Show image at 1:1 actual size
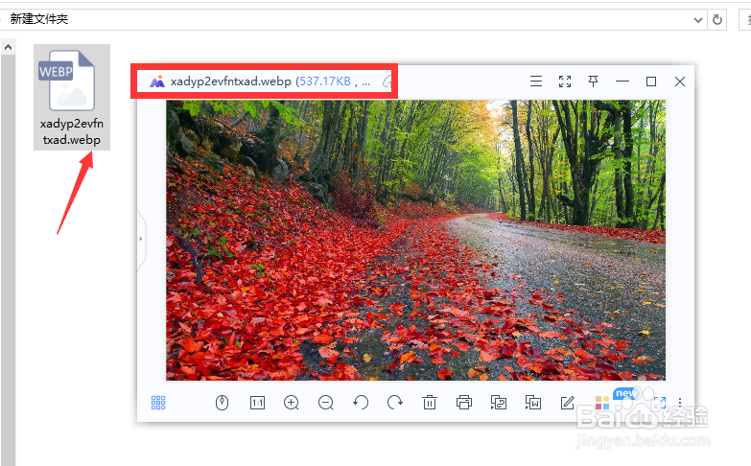 pyautogui.click(x=257, y=403)
